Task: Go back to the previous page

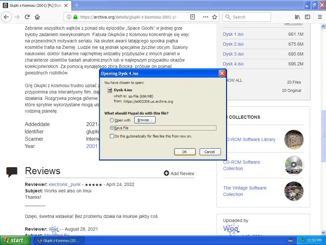Action: (x=6, y=17)
